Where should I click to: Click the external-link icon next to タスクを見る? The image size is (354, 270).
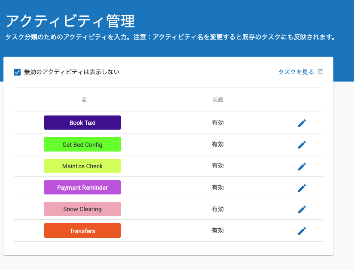[x=320, y=72]
